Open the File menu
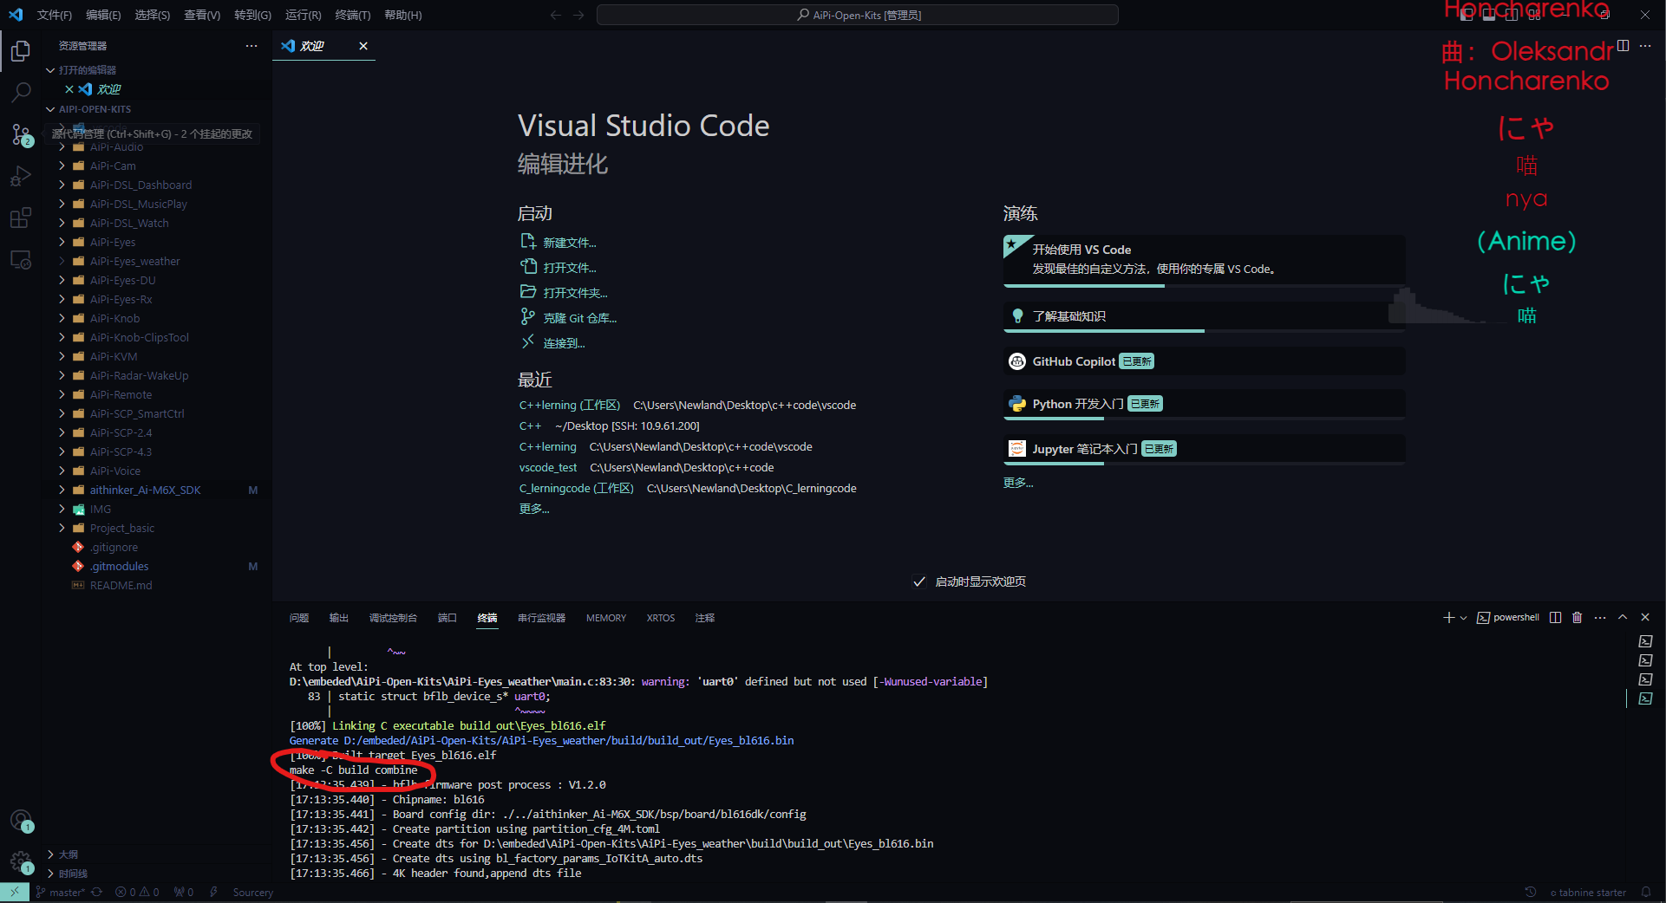This screenshot has width=1666, height=903. 54,15
